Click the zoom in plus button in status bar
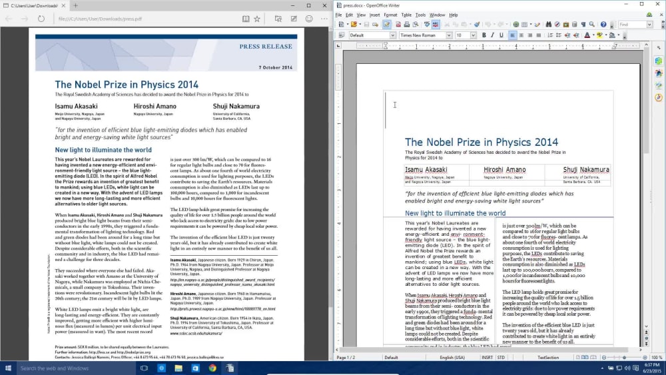Image resolution: width=666 pixels, height=375 pixels. [x=645, y=358]
